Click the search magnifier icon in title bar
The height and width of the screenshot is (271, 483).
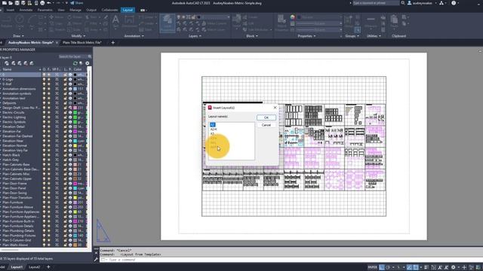coord(403,3)
